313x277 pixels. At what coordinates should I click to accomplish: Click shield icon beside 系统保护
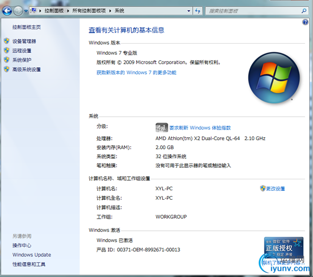[x=7, y=60]
